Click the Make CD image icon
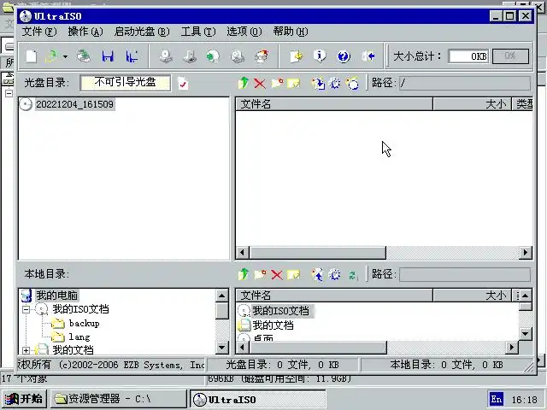 (x=166, y=56)
